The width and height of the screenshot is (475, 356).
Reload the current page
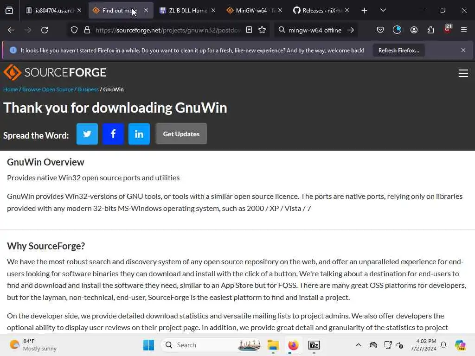click(x=45, y=30)
